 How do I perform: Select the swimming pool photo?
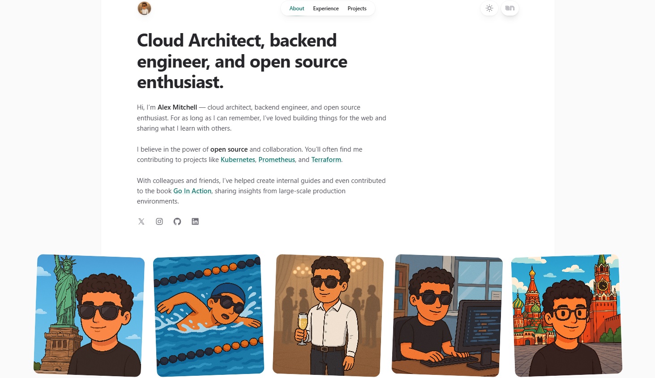pos(208,315)
